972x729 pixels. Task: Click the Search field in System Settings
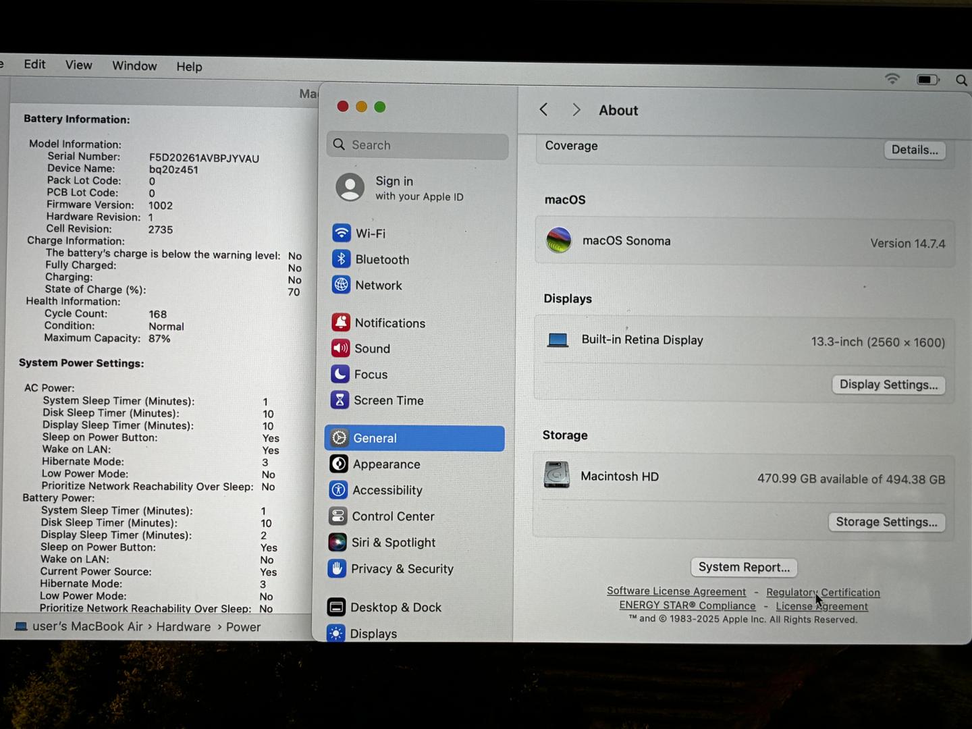417,145
